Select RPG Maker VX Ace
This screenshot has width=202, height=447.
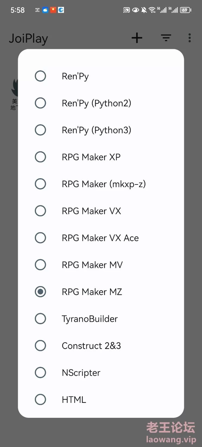tap(101, 238)
